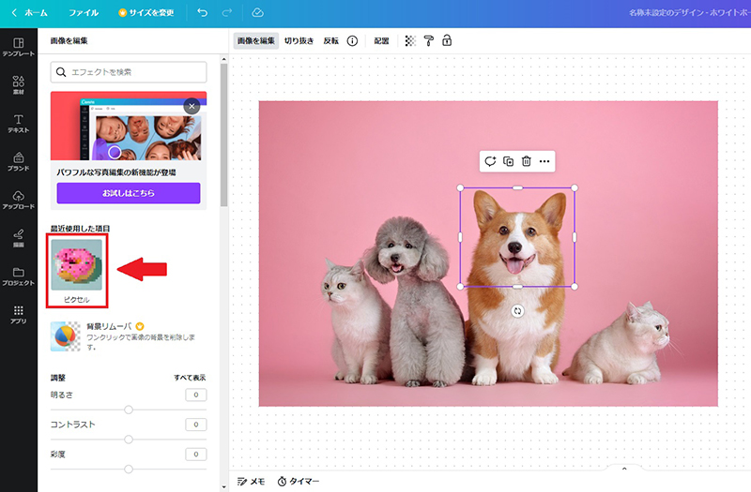This screenshot has width=751, height=492.
Task: Click Resize (サイズを変更) button
Action: (x=146, y=13)
